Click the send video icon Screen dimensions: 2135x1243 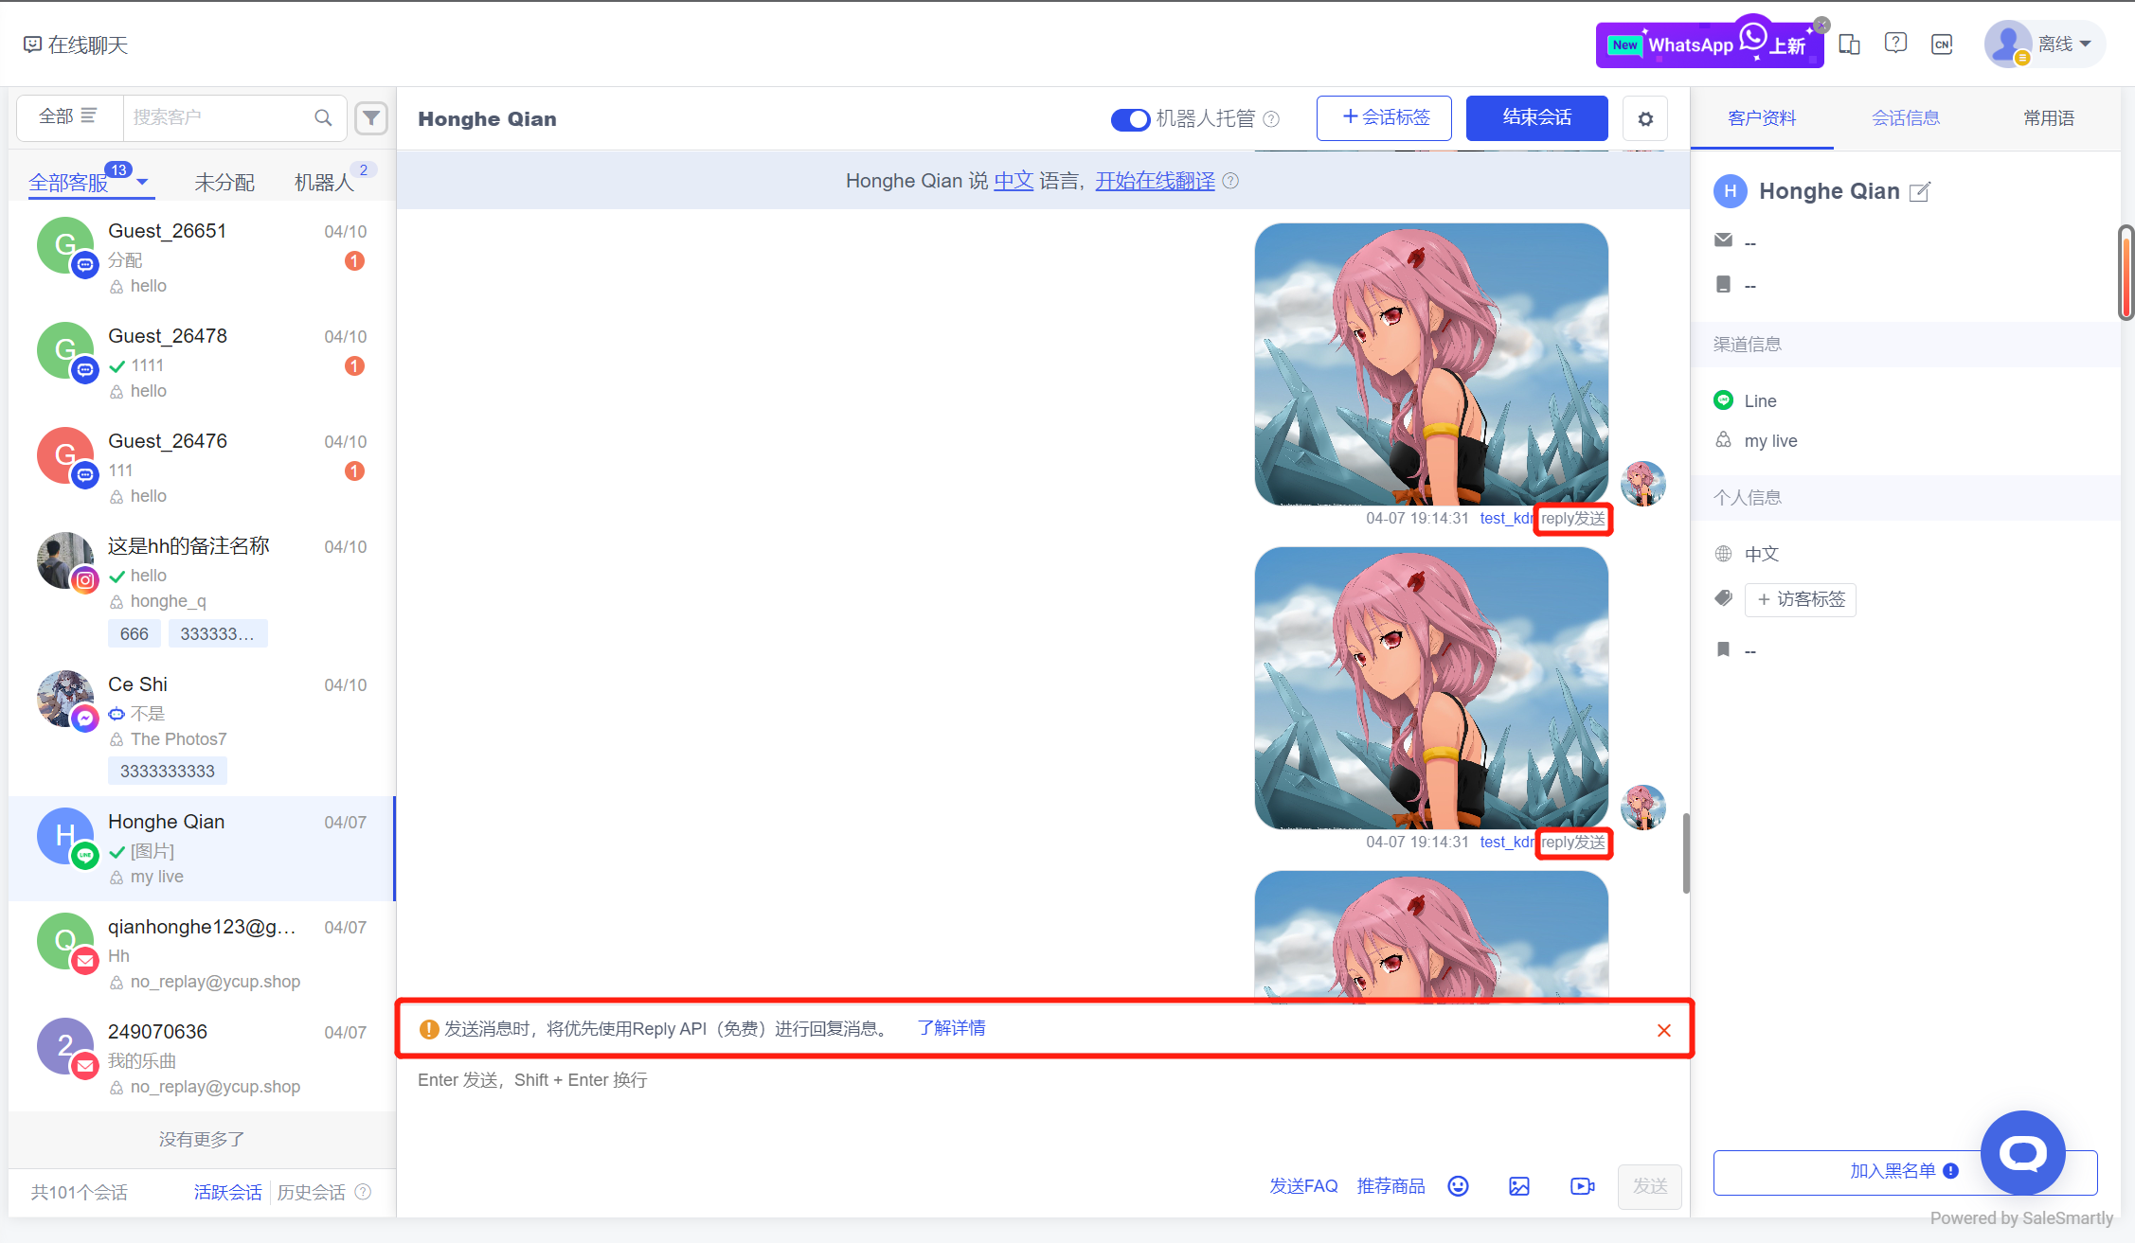pyautogui.click(x=1582, y=1186)
